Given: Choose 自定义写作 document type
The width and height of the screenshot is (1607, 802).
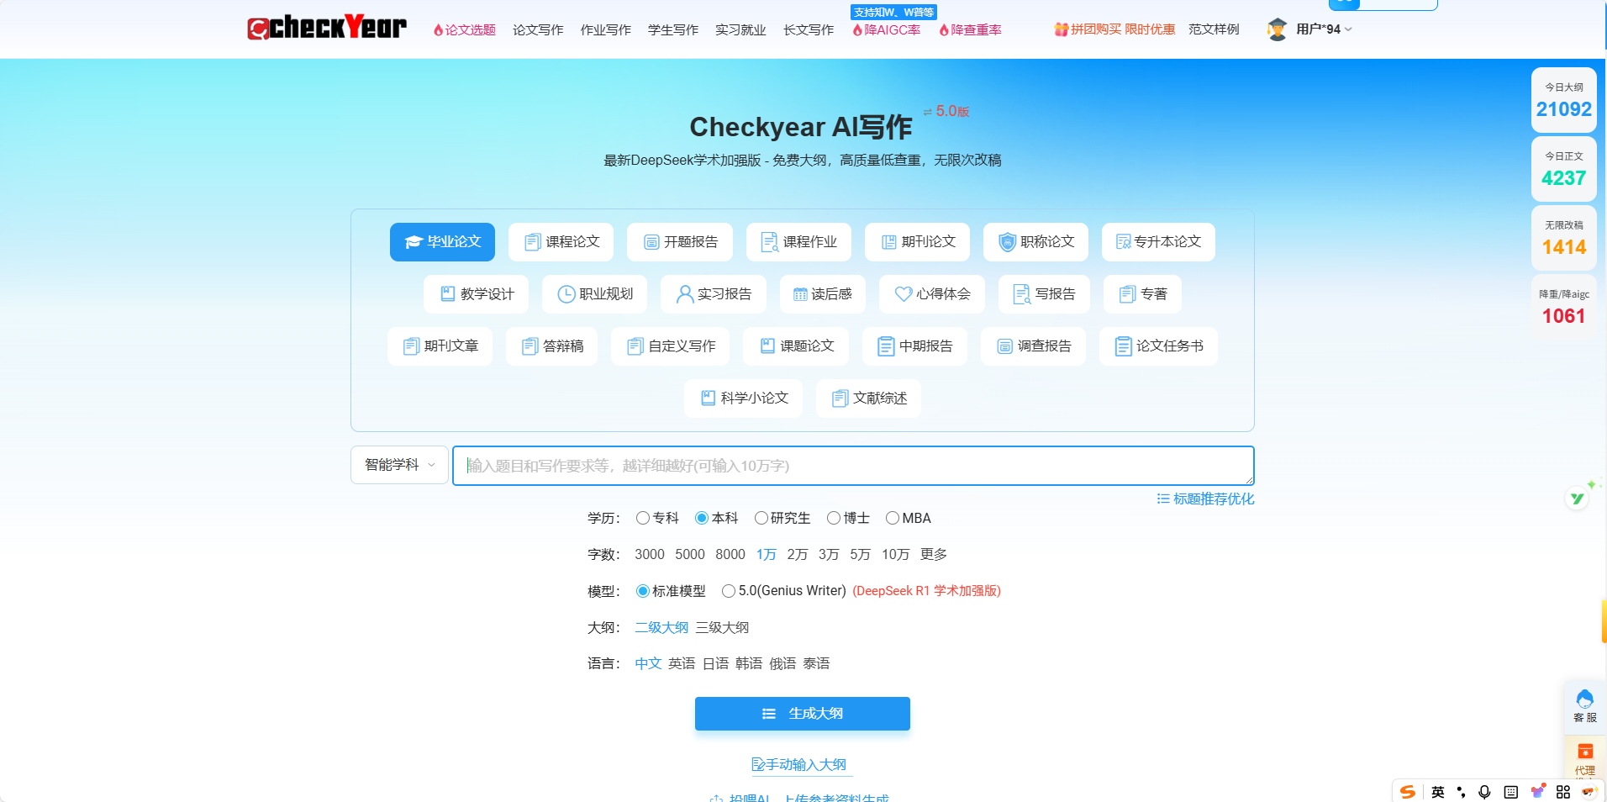Looking at the screenshot, I should coord(672,346).
